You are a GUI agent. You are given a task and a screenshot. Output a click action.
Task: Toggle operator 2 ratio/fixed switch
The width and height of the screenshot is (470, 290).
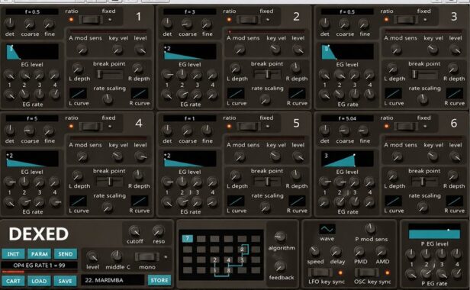tap(248, 20)
